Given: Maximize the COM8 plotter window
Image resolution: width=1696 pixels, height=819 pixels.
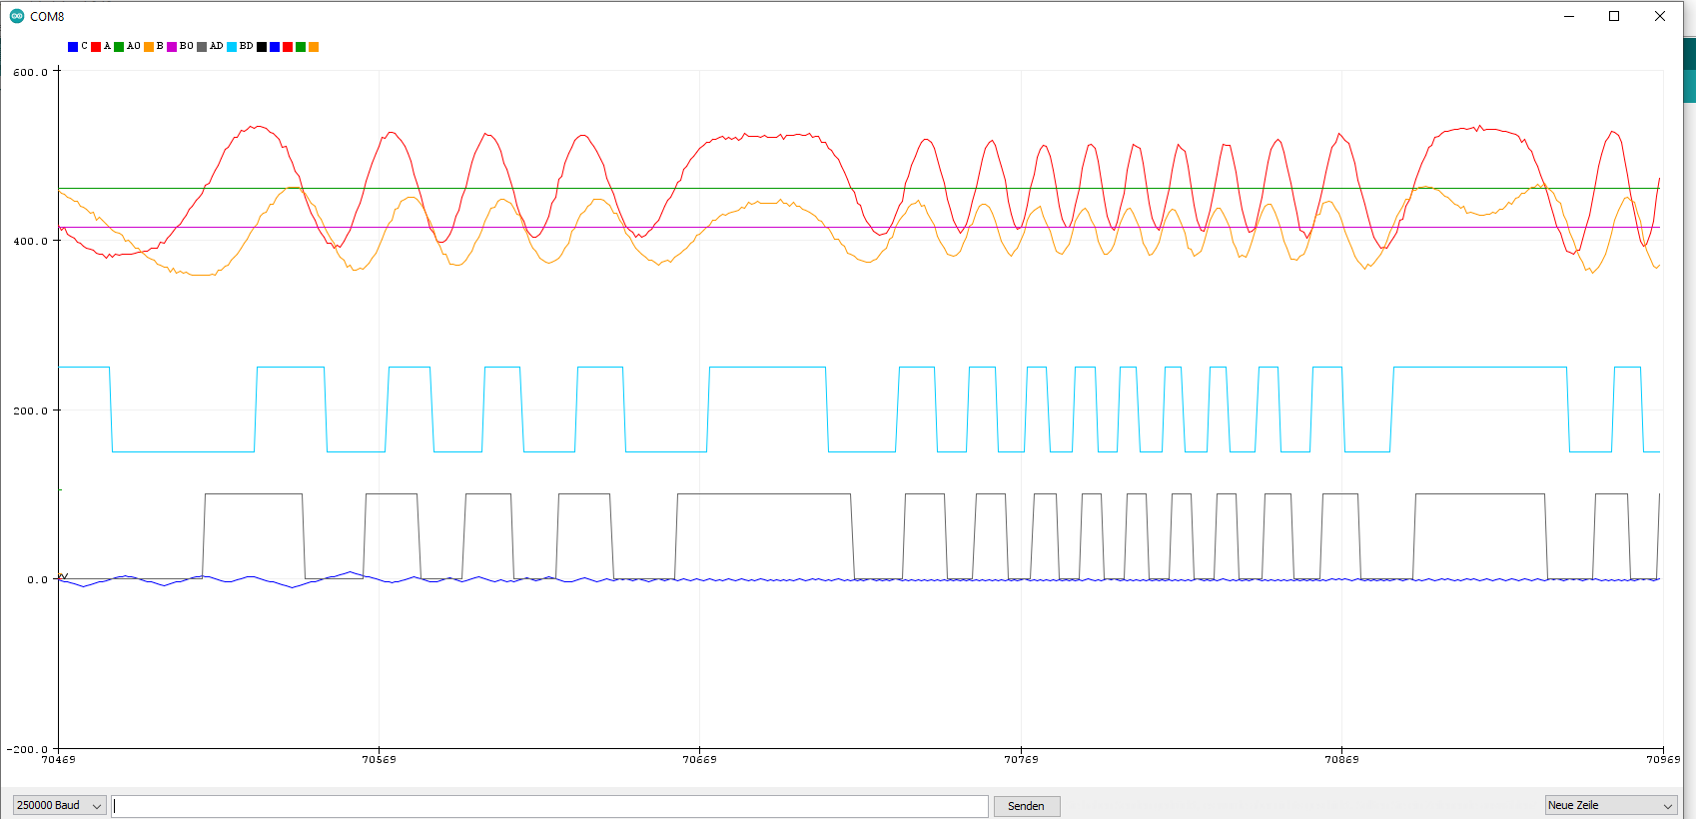Looking at the screenshot, I should 1614,16.
